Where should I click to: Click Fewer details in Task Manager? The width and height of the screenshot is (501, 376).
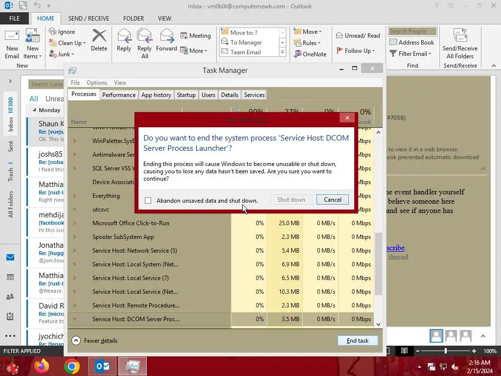(94, 341)
